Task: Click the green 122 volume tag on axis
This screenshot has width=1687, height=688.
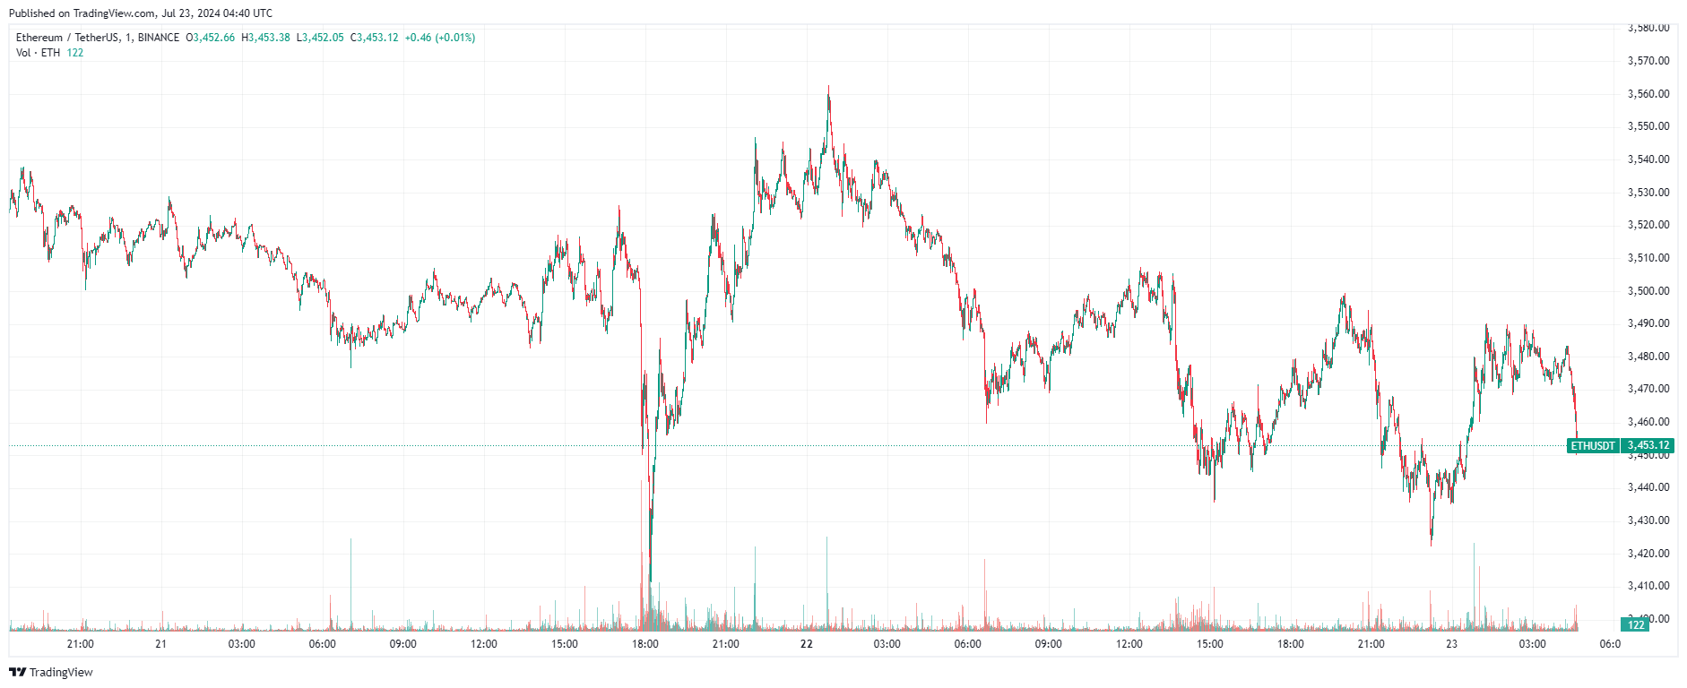Action: click(x=1636, y=624)
